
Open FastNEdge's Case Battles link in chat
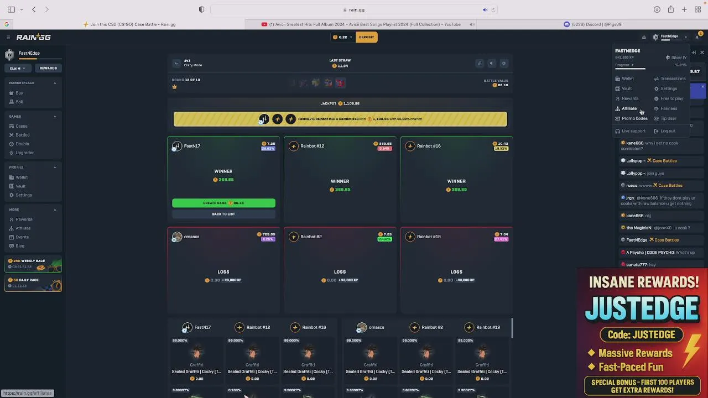tap(664, 240)
